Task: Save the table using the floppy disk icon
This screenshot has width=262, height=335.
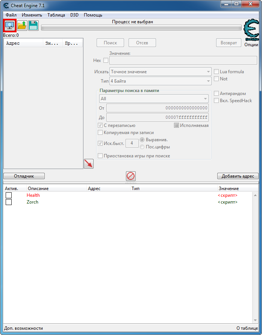Action: point(33,26)
